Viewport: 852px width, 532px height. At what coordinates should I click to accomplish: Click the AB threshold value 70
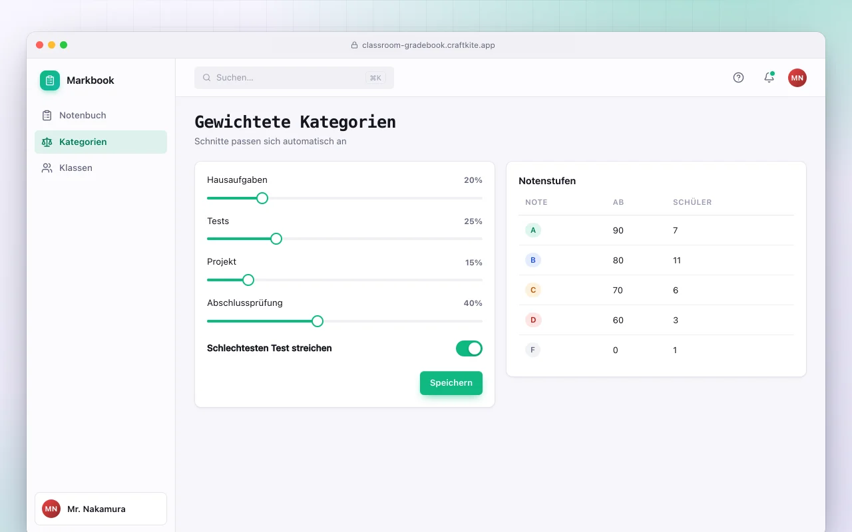[618, 291]
